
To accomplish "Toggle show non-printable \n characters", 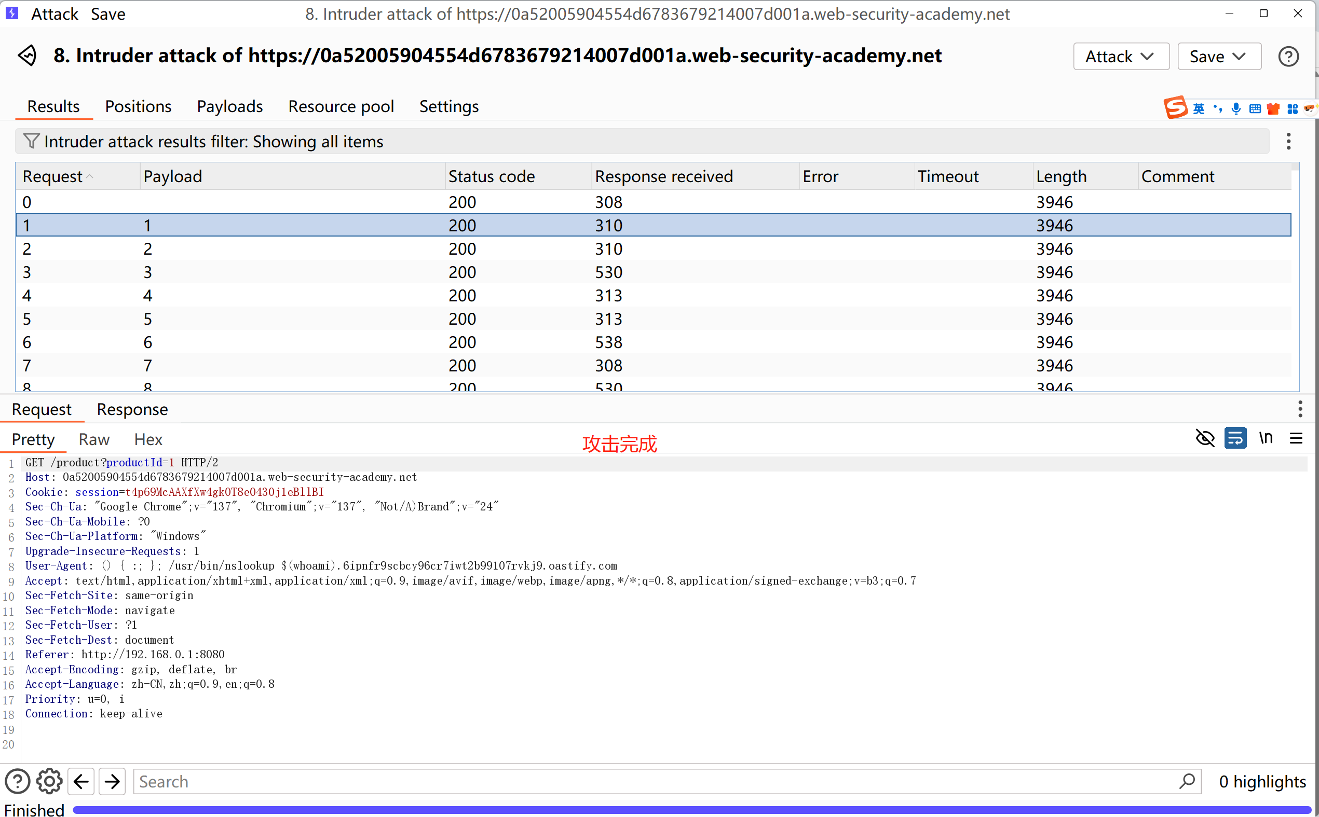I will [x=1266, y=438].
